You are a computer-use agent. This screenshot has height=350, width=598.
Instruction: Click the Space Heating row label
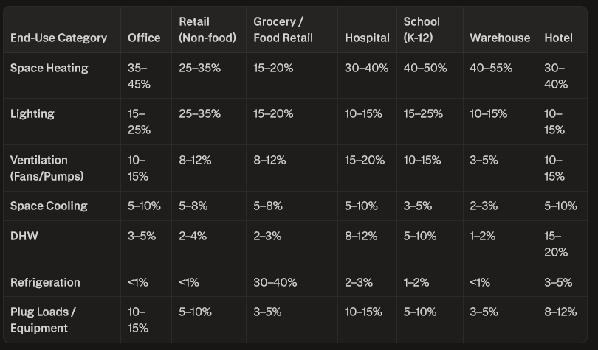pos(49,68)
